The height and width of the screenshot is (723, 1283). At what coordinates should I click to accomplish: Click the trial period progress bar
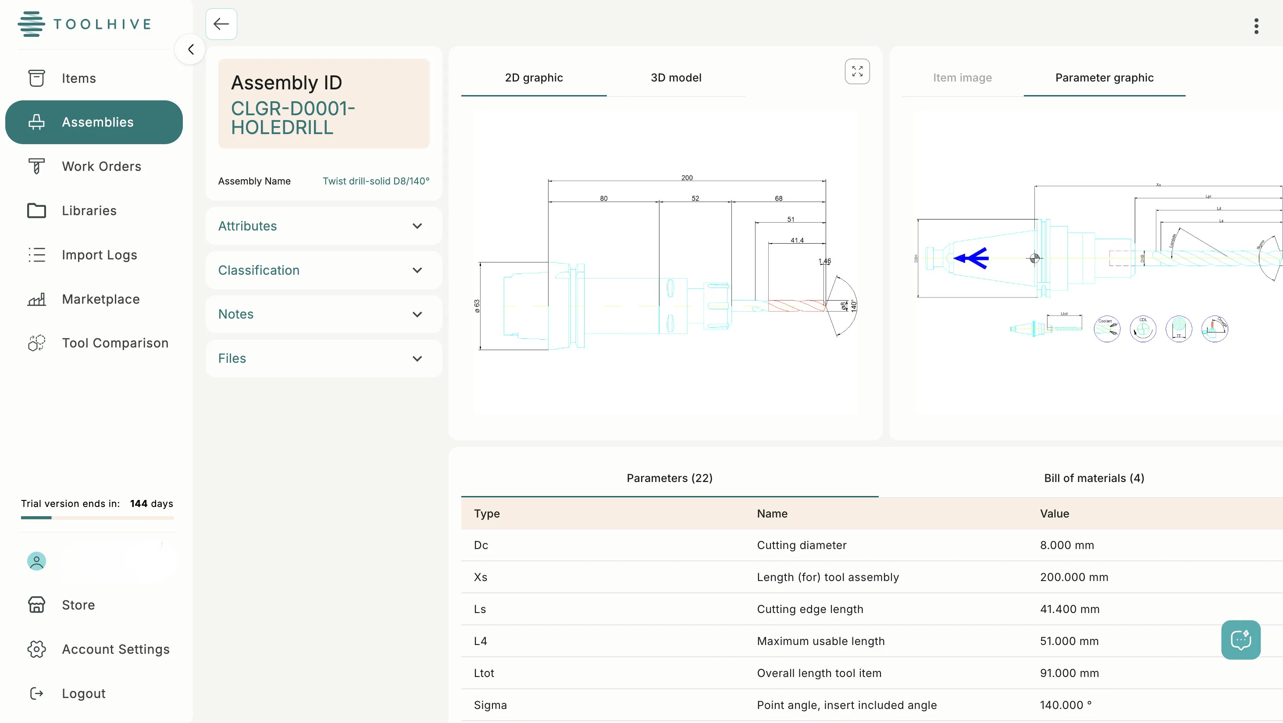[x=97, y=517]
